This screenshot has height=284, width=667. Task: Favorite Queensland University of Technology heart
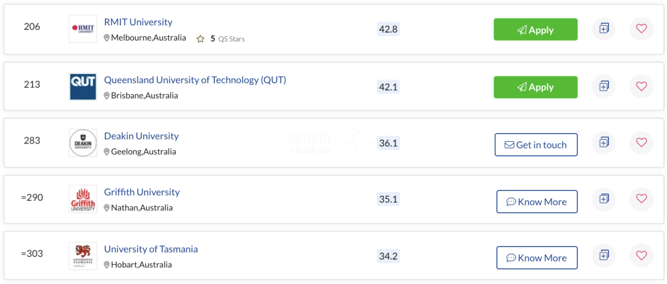click(641, 86)
